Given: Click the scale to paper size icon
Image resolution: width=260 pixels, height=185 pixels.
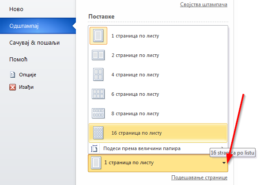Looking at the screenshot, I should tap(94, 148).
